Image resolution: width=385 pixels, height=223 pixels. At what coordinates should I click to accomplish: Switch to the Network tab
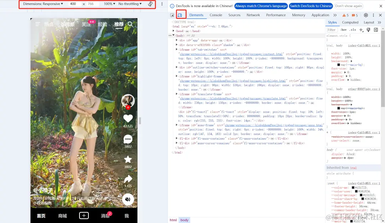click(253, 15)
